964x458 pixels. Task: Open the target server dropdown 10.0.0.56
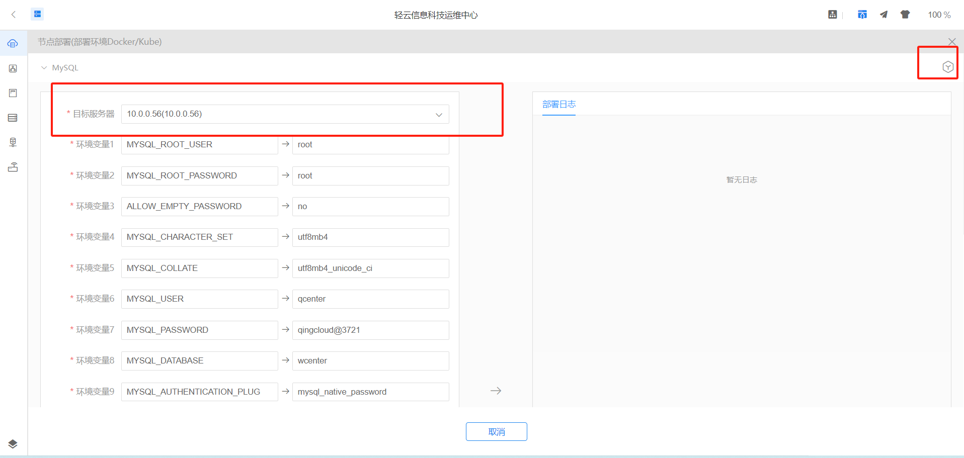pos(285,114)
